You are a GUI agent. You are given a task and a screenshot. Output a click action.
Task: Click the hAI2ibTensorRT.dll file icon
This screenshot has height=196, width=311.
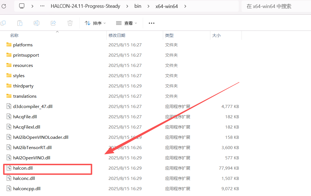9,147
